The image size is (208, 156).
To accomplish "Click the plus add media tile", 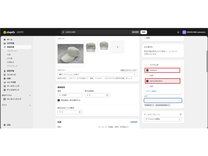I will pyautogui.click(x=118, y=47).
